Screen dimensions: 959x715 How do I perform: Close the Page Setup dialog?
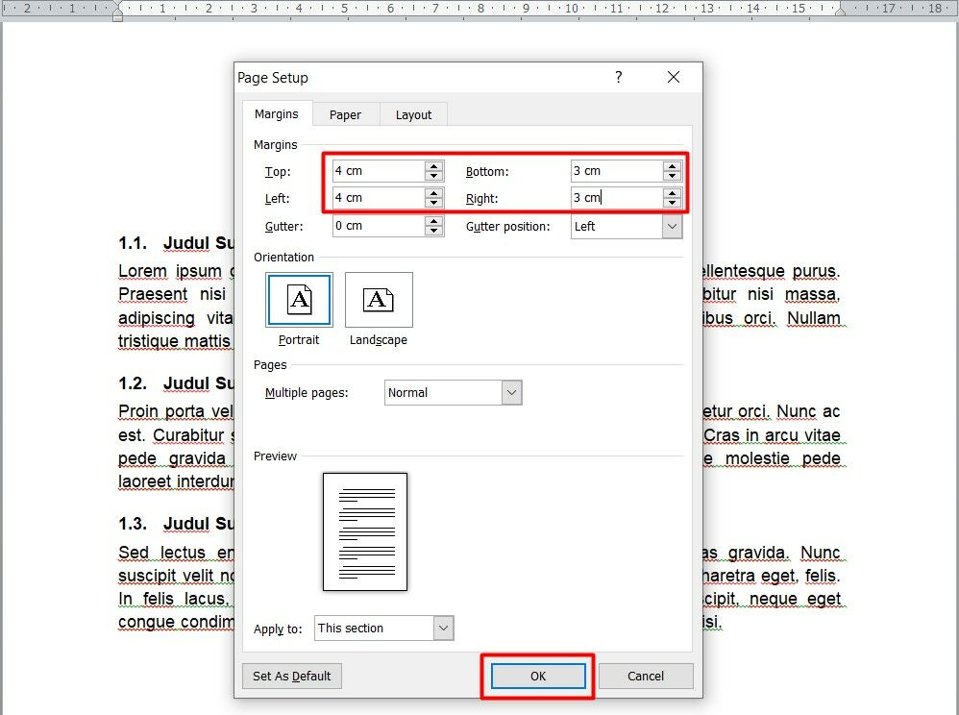click(x=674, y=78)
